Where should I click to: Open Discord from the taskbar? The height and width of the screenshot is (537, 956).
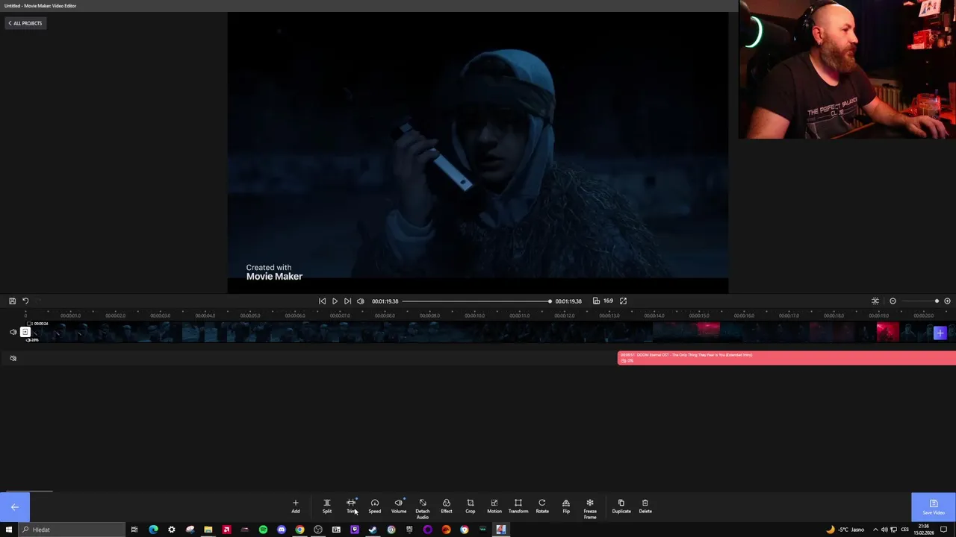click(x=282, y=530)
